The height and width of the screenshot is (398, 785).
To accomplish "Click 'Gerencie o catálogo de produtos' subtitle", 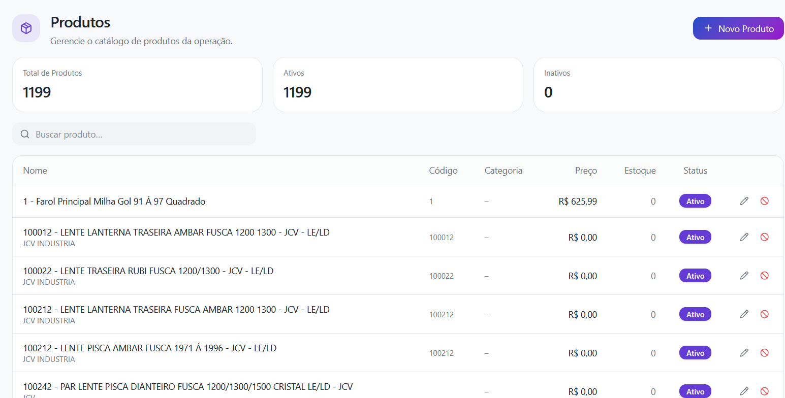I will coord(141,41).
